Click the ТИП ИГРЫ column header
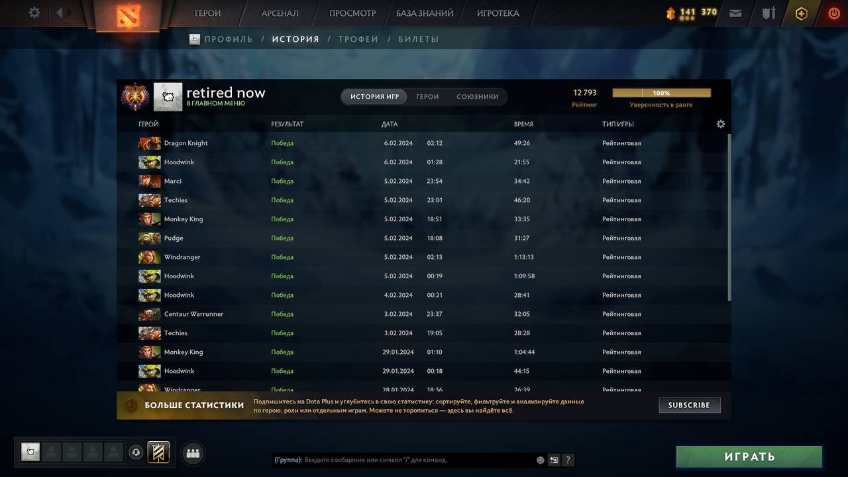Image resolution: width=848 pixels, height=477 pixels. coord(618,125)
